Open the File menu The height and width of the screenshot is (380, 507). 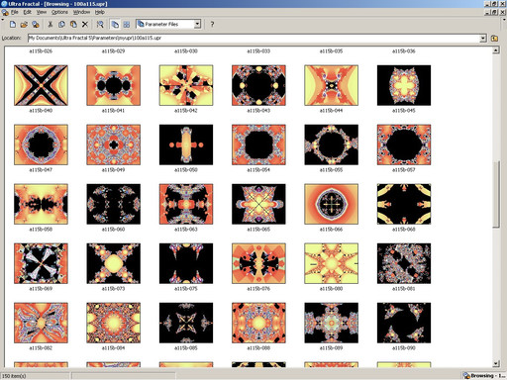click(x=15, y=12)
